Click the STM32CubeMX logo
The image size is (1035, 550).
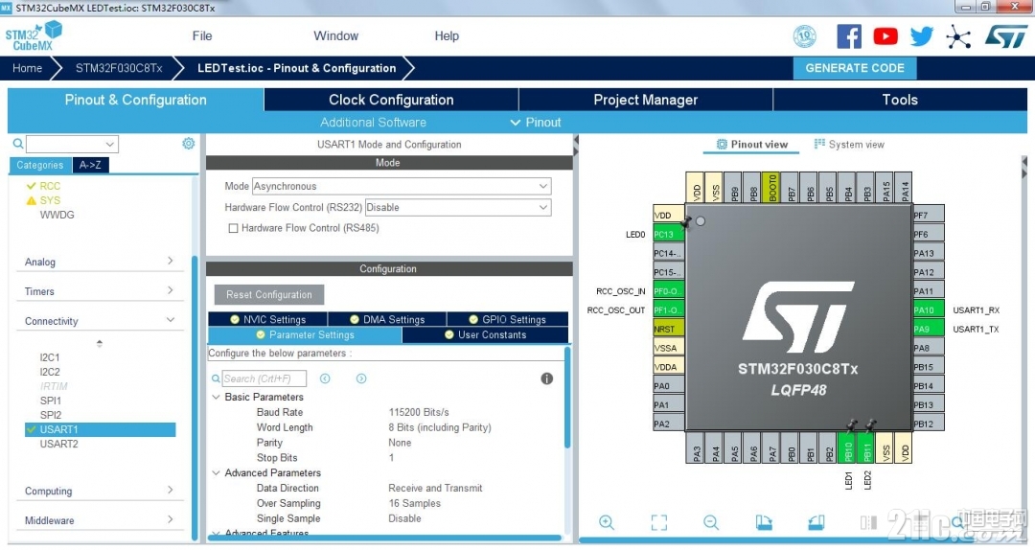click(x=34, y=35)
